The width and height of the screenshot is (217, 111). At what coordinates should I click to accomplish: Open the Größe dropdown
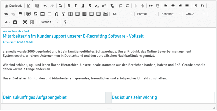click(x=195, y=14)
